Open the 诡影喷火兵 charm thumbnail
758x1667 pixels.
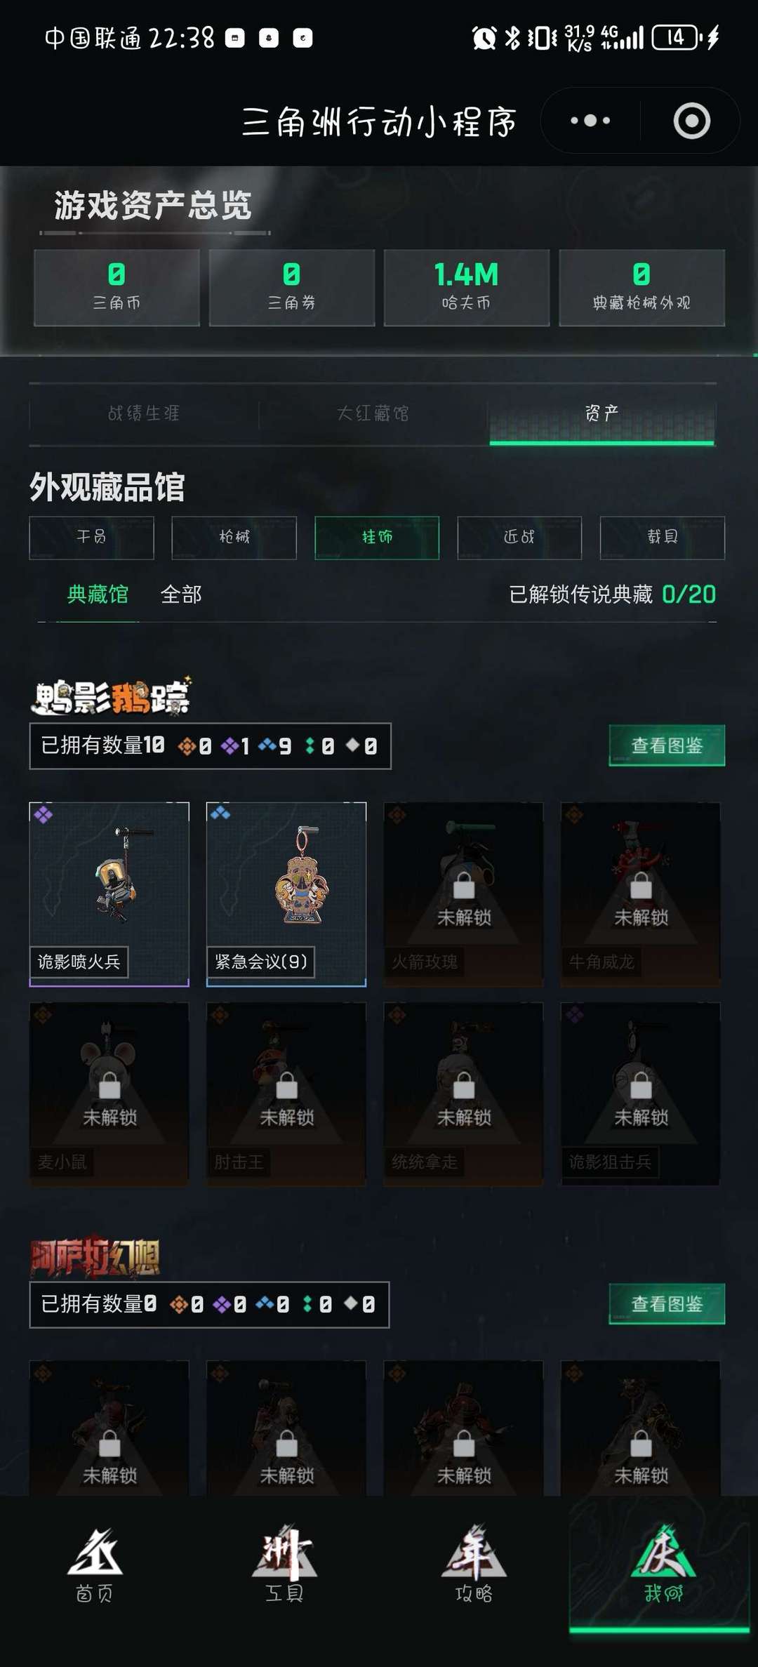109,894
